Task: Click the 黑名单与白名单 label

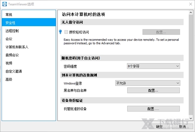Action: pyautogui.click(x=75, y=90)
